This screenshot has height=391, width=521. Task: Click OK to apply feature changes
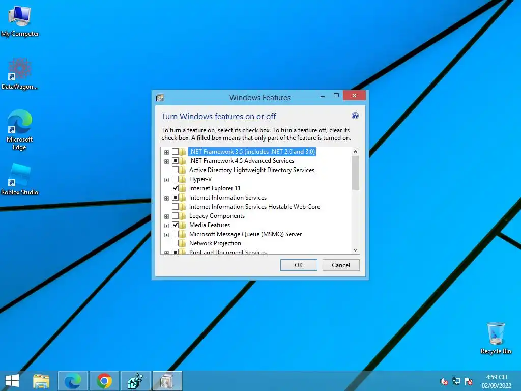point(299,265)
